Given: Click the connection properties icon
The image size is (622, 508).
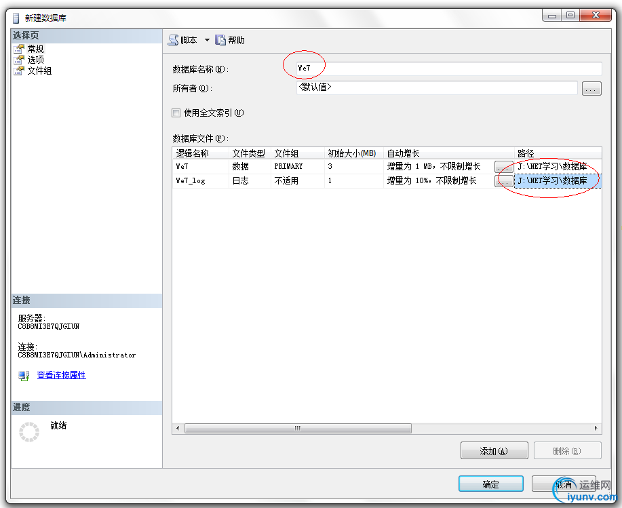Looking at the screenshot, I should point(24,376).
